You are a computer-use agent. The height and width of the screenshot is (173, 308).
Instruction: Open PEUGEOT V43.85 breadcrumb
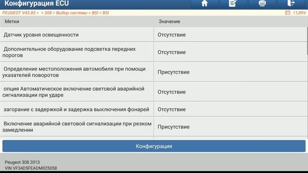pos(19,13)
